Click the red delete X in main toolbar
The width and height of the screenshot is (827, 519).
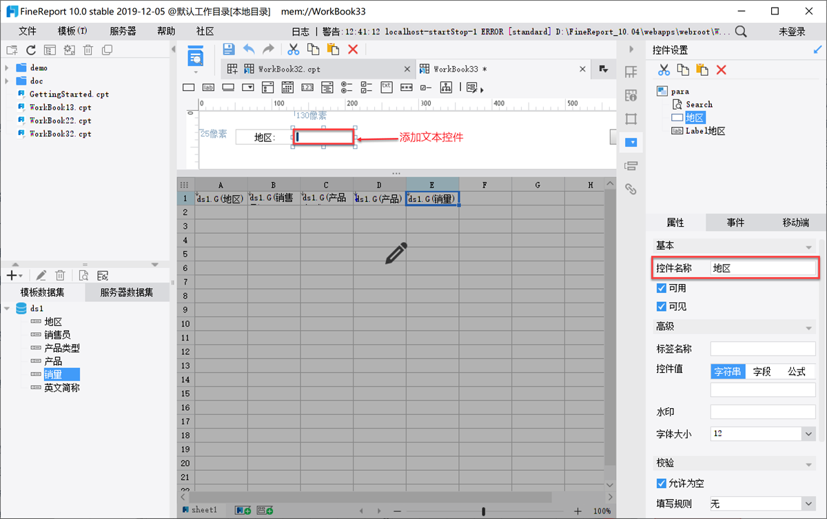[353, 50]
